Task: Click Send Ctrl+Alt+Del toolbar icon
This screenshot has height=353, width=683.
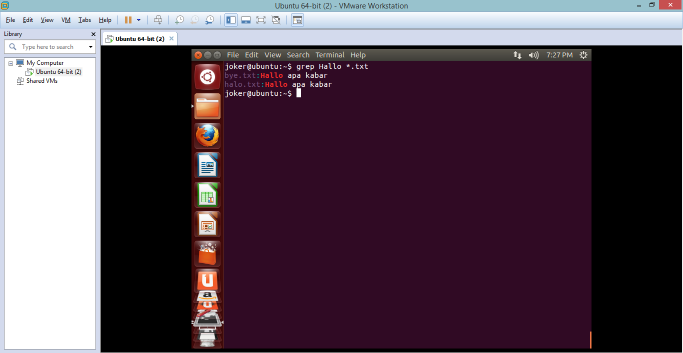Action: [158, 20]
